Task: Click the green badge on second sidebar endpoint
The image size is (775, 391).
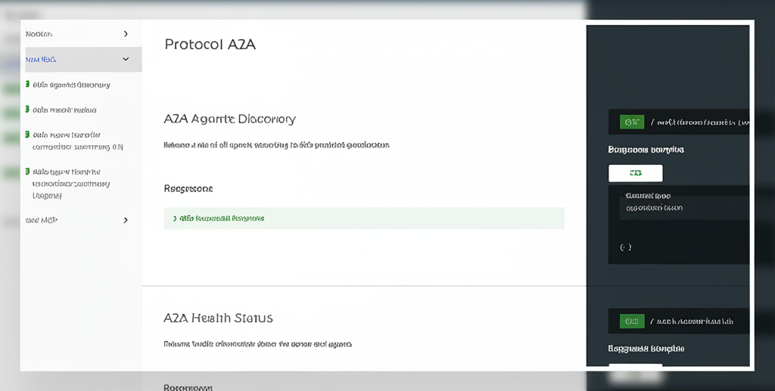Action: (27, 110)
